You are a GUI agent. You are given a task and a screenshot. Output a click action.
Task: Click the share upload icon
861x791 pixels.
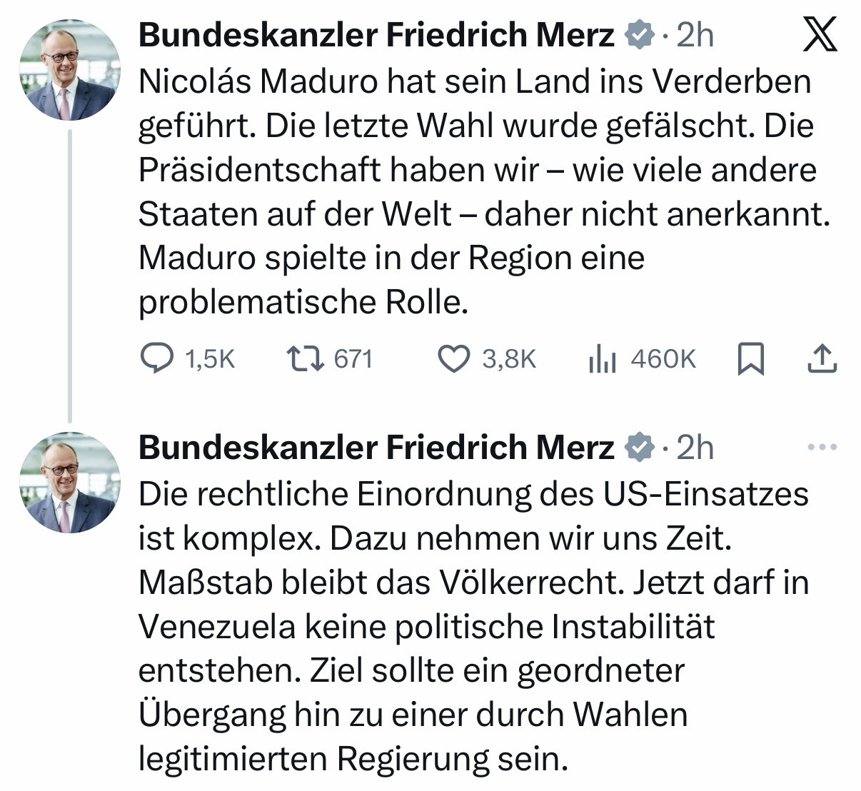click(822, 358)
